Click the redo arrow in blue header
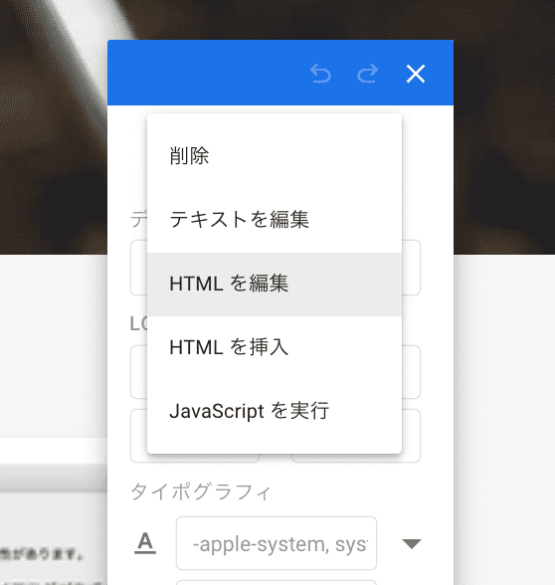This screenshot has width=555, height=585. [x=367, y=74]
